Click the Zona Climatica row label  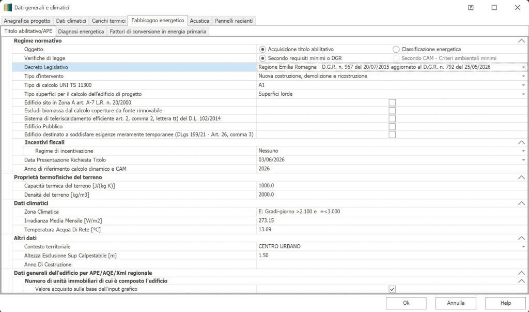(x=41, y=212)
